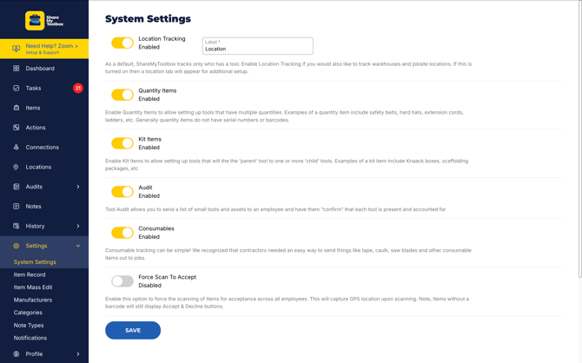Enable Force Scan To Accept toggle
Image resolution: width=582 pixels, height=363 pixels.
tap(122, 281)
